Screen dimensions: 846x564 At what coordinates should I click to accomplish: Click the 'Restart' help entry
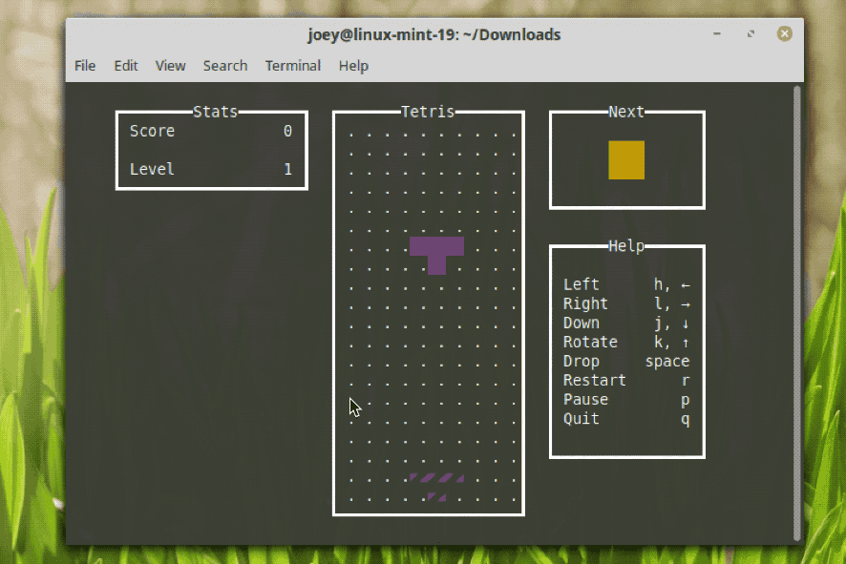coord(595,380)
